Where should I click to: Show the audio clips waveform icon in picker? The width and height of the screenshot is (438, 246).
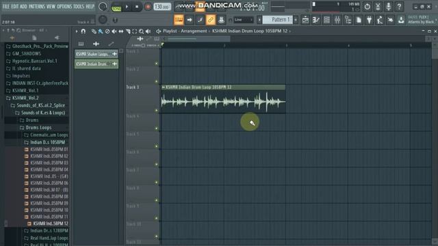point(96,44)
